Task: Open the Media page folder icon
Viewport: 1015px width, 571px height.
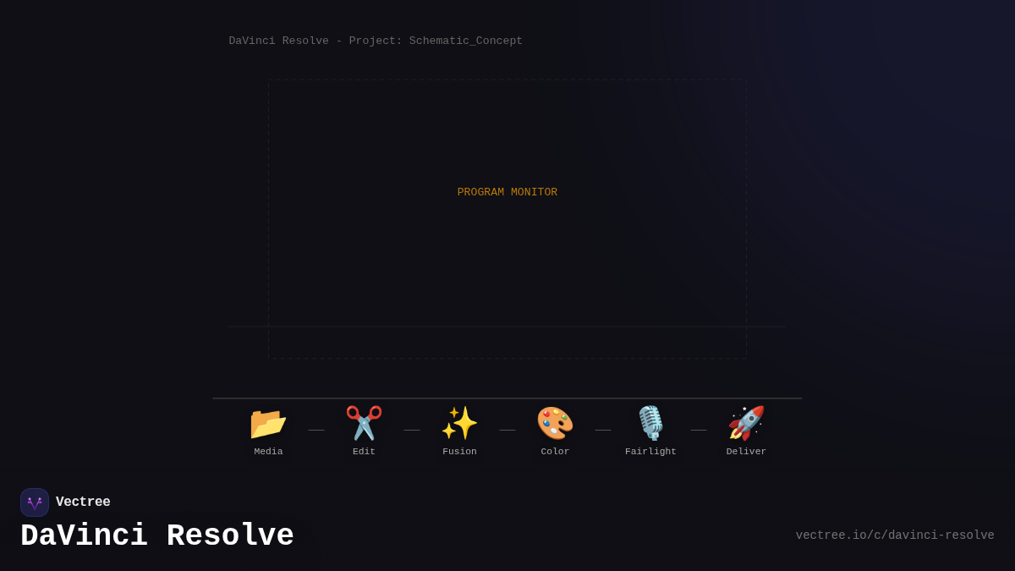Action: (268, 422)
